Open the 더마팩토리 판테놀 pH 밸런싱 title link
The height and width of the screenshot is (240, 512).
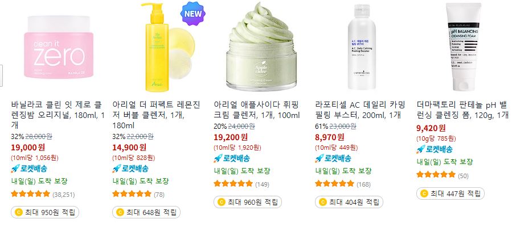pos(462,110)
